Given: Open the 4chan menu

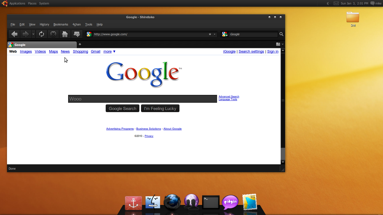Looking at the screenshot, I should pos(77,24).
